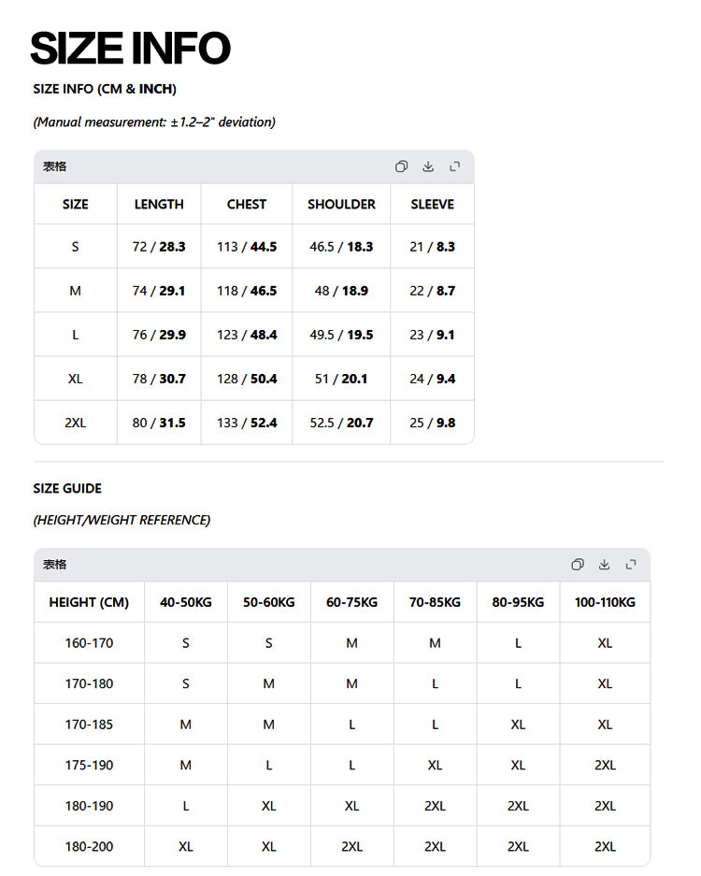This screenshot has width=701, height=876.
Task: Select the 100-110KG column header
Action: pos(605,602)
